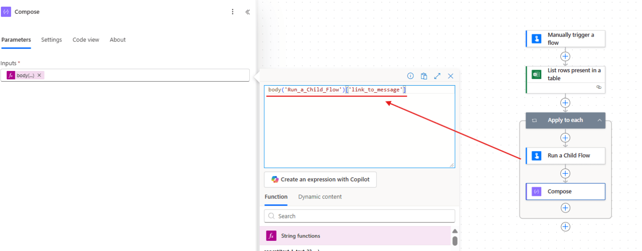Remove the body(...) expression token
This screenshot has height=251, width=642.
coord(39,75)
